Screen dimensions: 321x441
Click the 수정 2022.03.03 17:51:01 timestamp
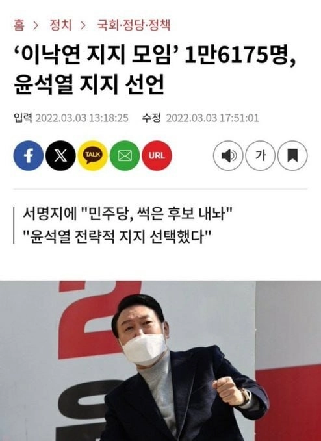tap(200, 118)
